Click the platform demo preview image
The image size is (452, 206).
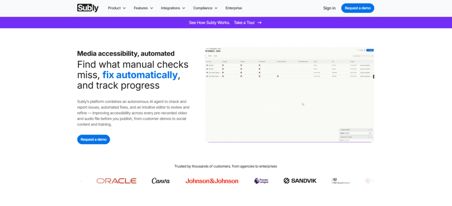pos(289,95)
